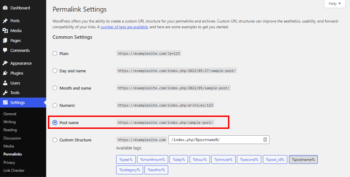Image resolution: width=350 pixels, height=177 pixels.
Task: Go to the Plugins menu
Action: (17, 73)
